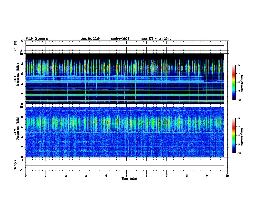Image resolution: width=256 pixels, height=197 pixels.
Task: Select the date text "Apr. 20, 2020"
Action: [x=90, y=39]
